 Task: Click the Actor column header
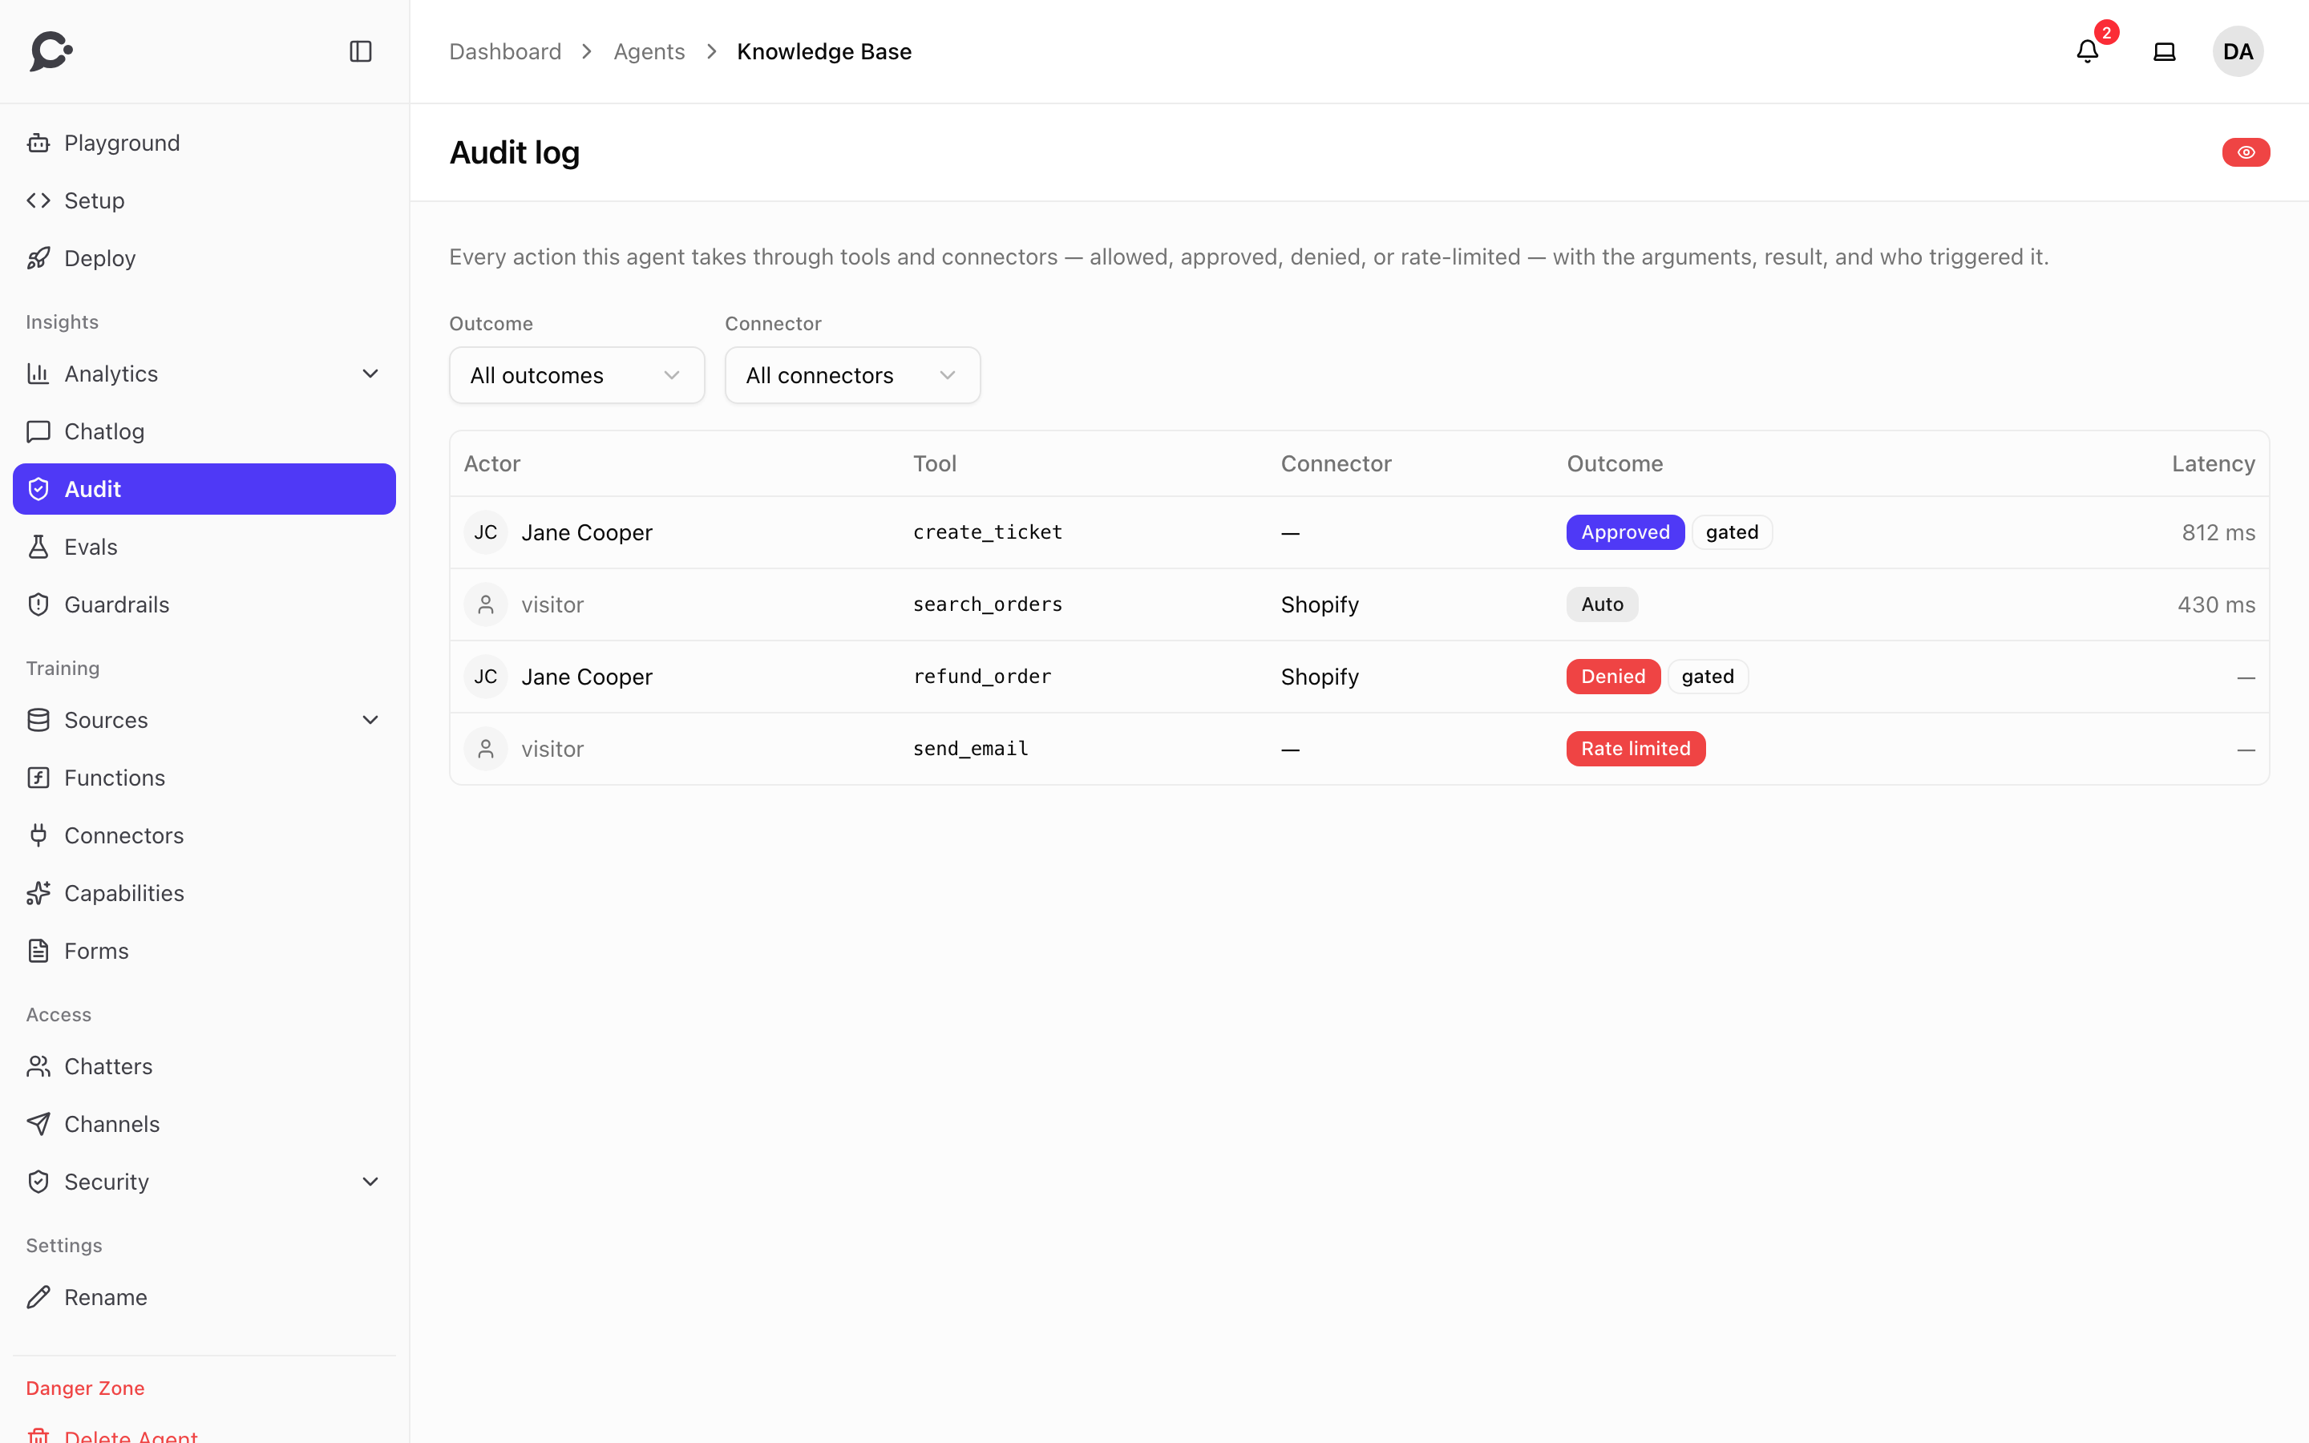point(492,464)
